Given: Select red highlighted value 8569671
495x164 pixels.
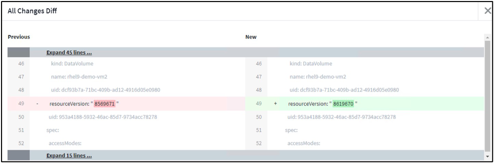Looking at the screenshot, I should [x=105, y=104].
